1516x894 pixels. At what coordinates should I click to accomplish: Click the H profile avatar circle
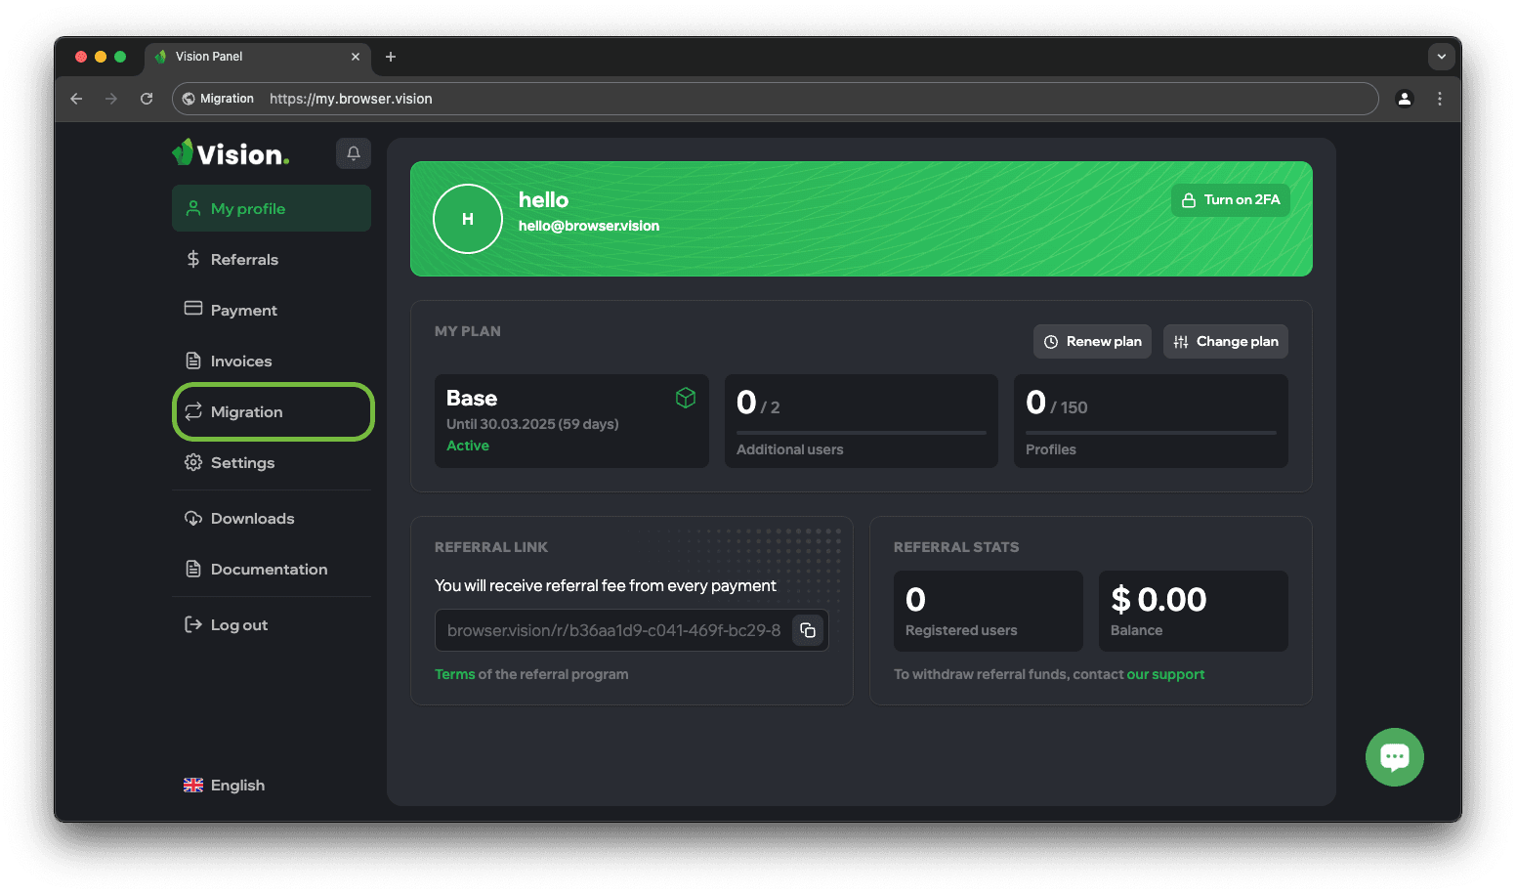[467, 219]
